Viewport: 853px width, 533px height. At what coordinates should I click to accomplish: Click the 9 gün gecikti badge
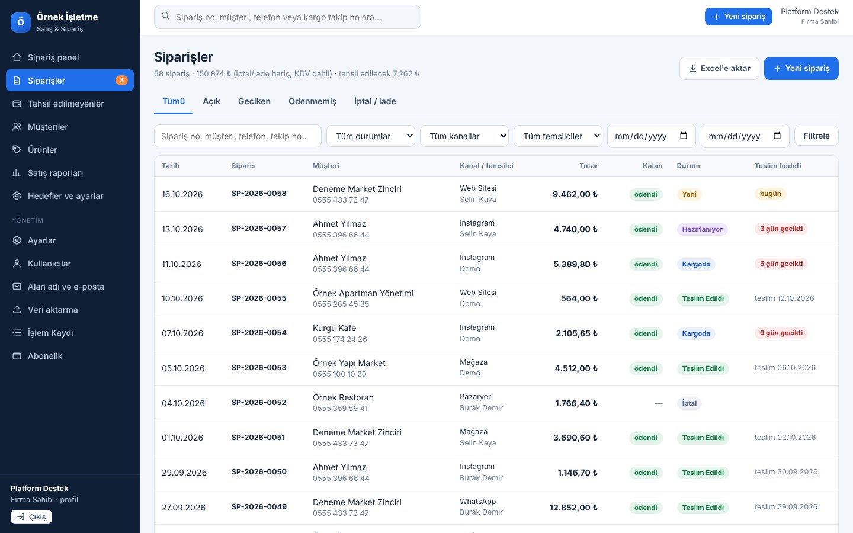(781, 333)
